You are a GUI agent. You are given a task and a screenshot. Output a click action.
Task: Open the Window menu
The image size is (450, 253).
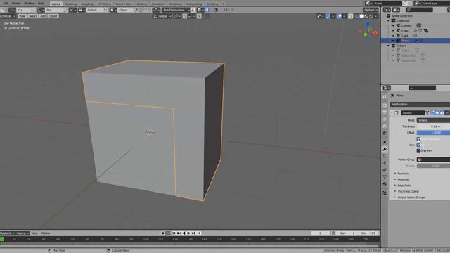point(30,3)
